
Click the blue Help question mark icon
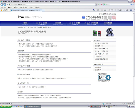tap(131, 10)
